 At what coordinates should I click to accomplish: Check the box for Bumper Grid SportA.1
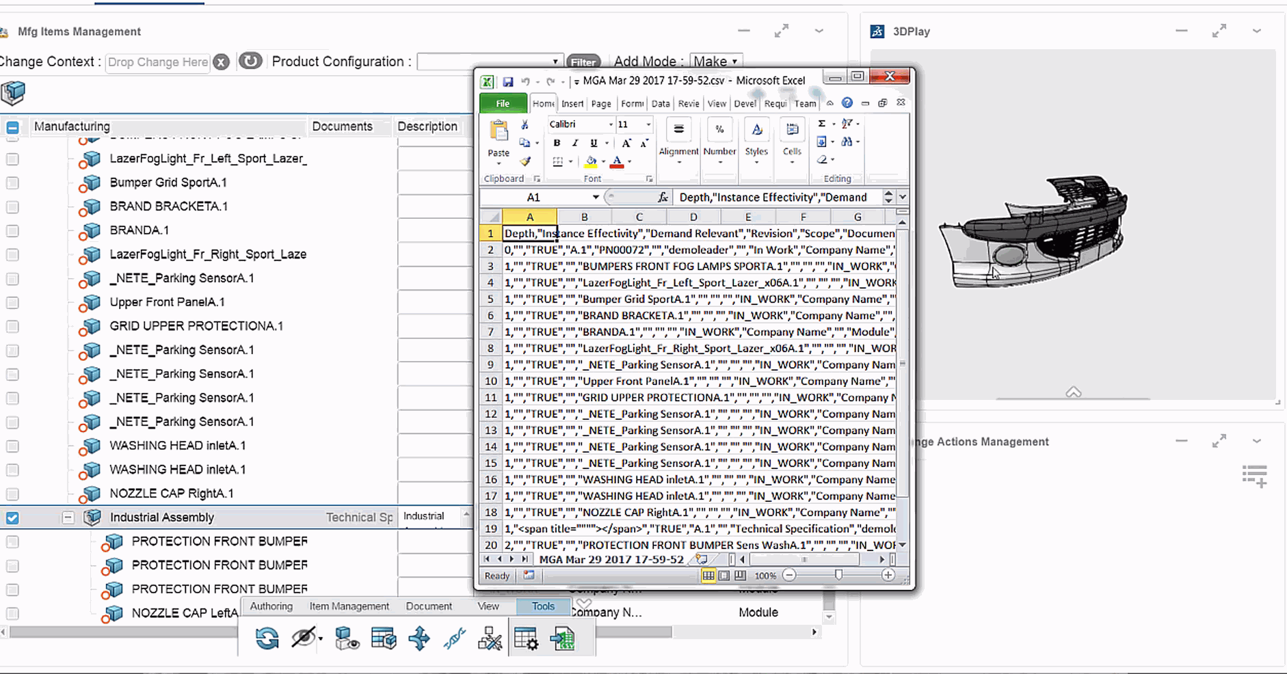coord(12,183)
